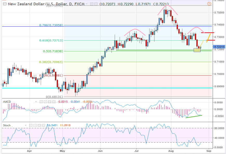Open dropdown arrow next to FXCM title
Screen dimensions: 226x154
(87, 4)
